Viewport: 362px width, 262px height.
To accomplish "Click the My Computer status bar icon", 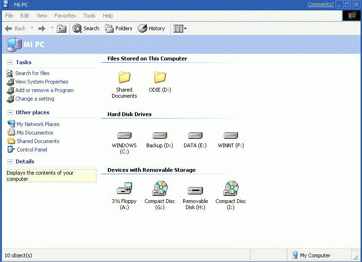I will tap(295, 255).
